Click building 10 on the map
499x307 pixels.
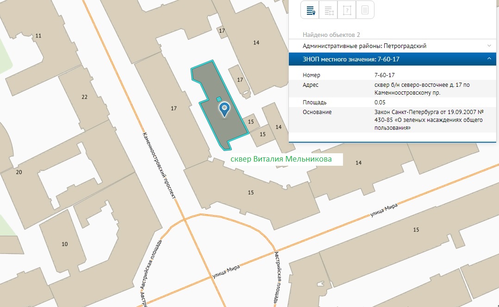(x=65, y=244)
